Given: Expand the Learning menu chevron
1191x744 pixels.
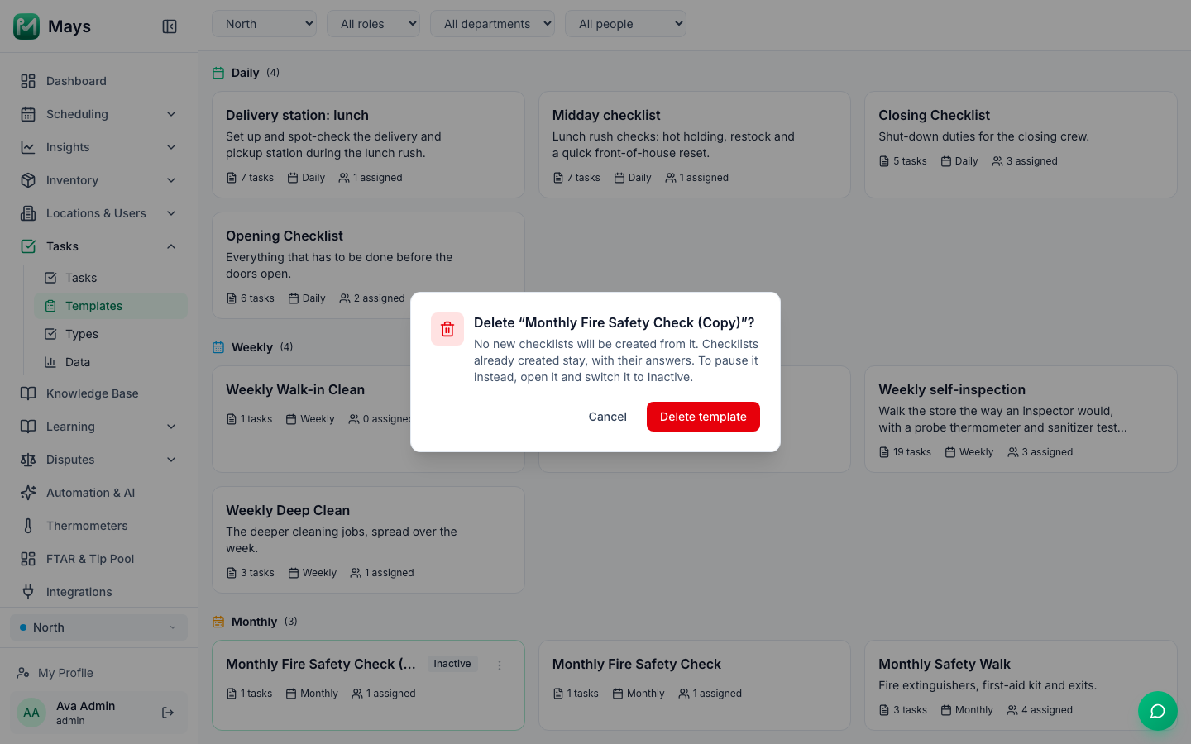Looking at the screenshot, I should [171, 427].
